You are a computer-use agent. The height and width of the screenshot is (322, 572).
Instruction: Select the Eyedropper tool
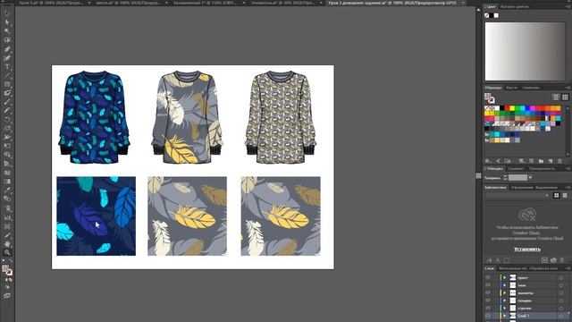click(x=7, y=191)
